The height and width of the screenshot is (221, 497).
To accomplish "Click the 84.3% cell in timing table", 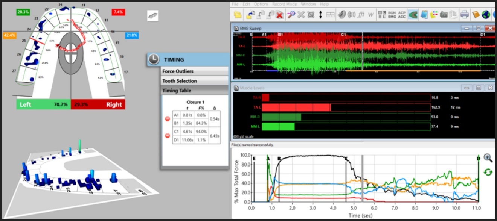I will [201, 123].
